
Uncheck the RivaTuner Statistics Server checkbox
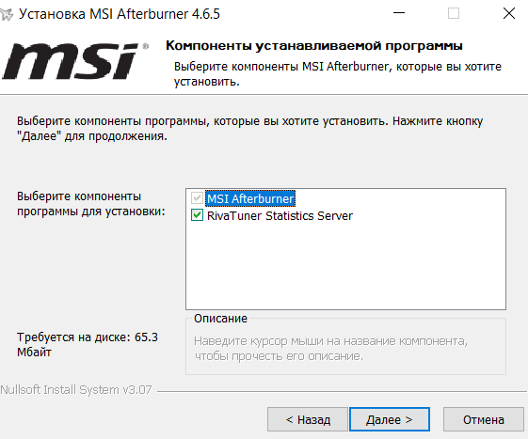pos(197,215)
